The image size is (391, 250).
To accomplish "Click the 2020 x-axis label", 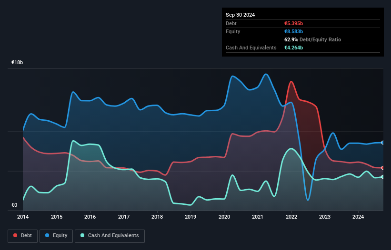I will pyautogui.click(x=224, y=217).
